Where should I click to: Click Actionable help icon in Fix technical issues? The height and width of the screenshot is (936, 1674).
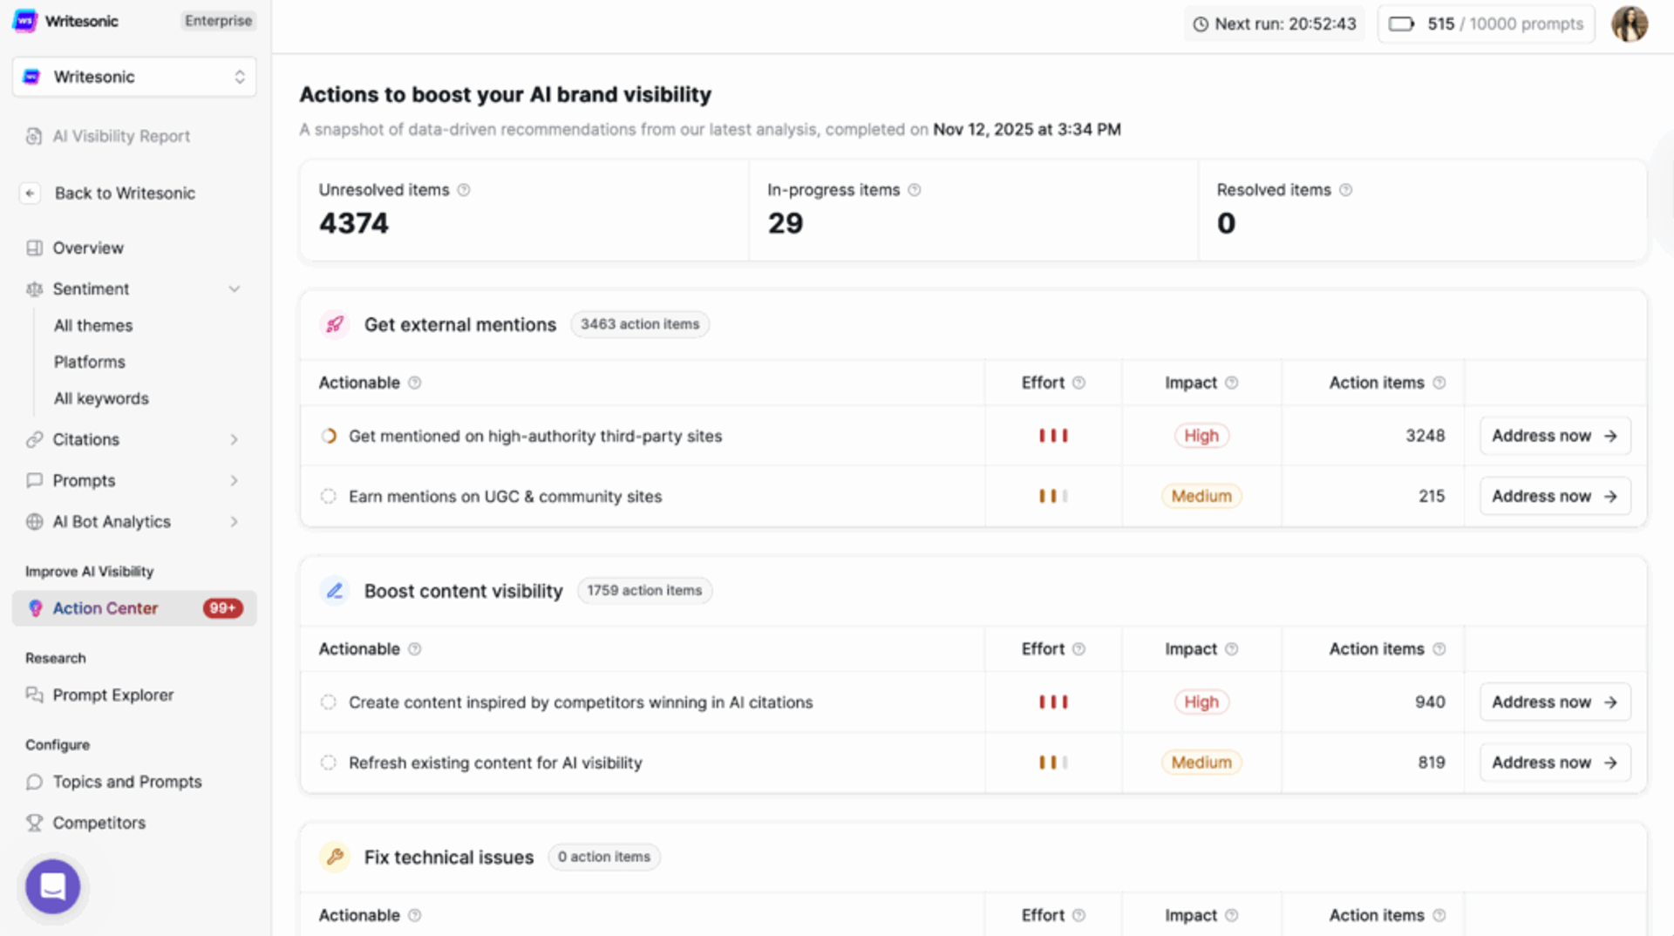415,915
